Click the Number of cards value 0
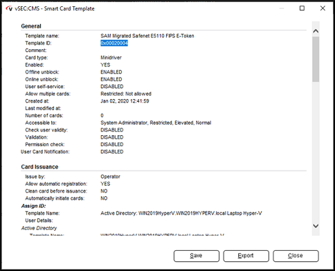The height and width of the screenshot is (271, 335). pyautogui.click(x=102, y=116)
